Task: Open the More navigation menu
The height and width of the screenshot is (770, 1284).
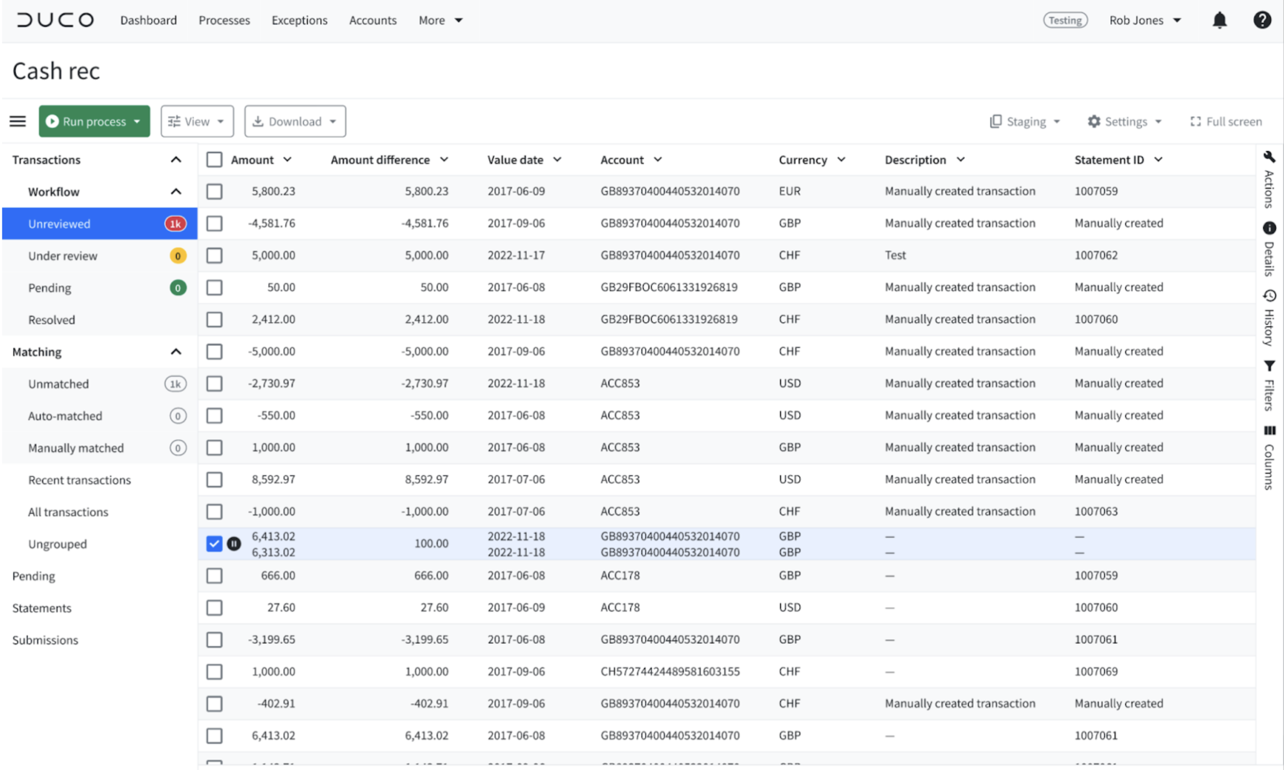Action: click(440, 20)
